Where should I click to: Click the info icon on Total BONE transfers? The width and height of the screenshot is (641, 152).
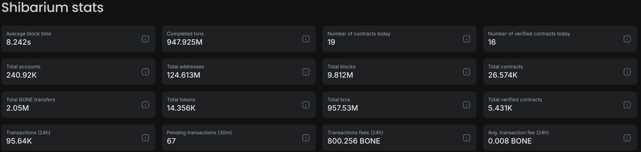[145, 105]
